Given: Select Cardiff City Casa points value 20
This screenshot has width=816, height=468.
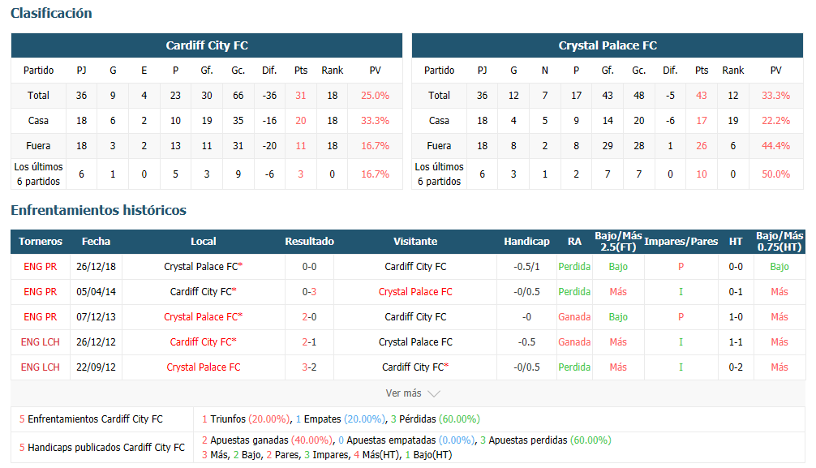Looking at the screenshot, I should click(300, 121).
